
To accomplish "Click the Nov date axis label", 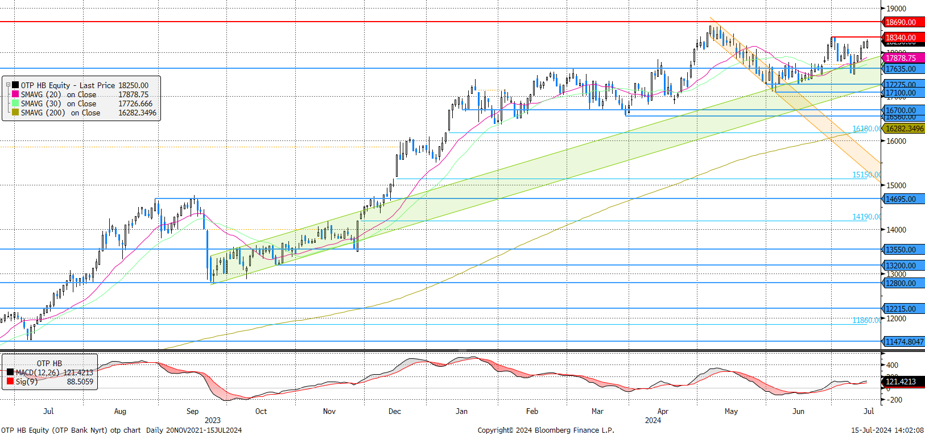I will (329, 411).
